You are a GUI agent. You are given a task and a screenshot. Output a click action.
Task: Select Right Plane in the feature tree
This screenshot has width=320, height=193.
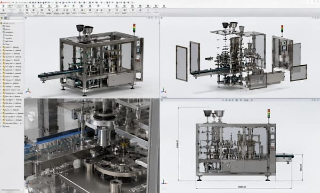tap(8, 41)
